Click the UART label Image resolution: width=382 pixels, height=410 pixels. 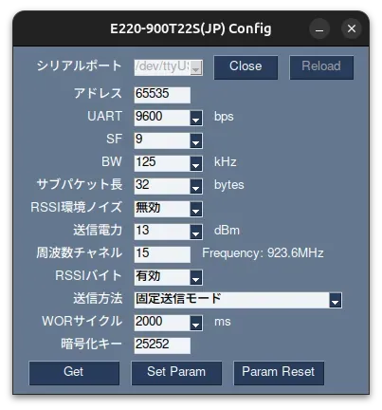[x=105, y=116]
